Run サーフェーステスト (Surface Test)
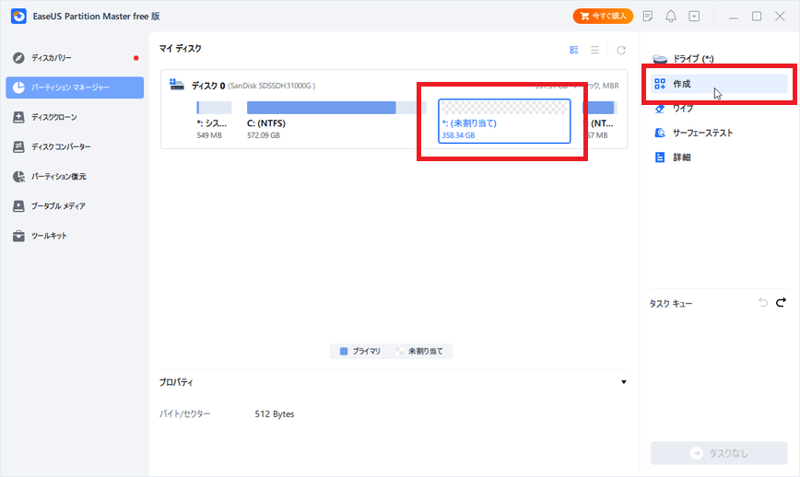 [x=702, y=133]
